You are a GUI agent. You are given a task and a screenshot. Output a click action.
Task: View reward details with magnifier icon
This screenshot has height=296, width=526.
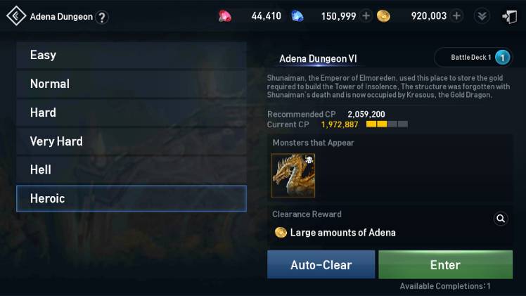coord(501,219)
